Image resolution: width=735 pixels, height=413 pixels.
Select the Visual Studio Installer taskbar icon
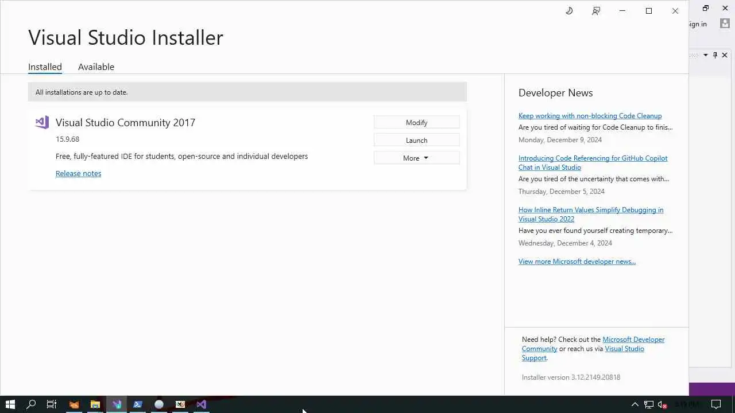[117, 404]
